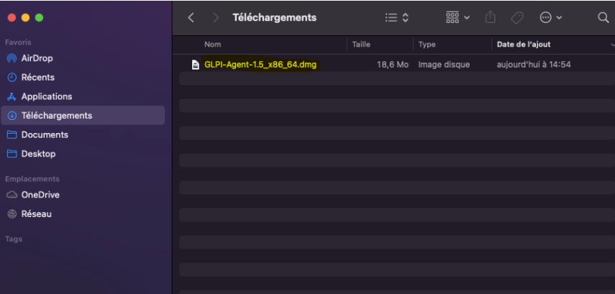Image resolution: width=615 pixels, height=294 pixels.
Task: Click the Search magnifier icon
Action: click(x=603, y=18)
